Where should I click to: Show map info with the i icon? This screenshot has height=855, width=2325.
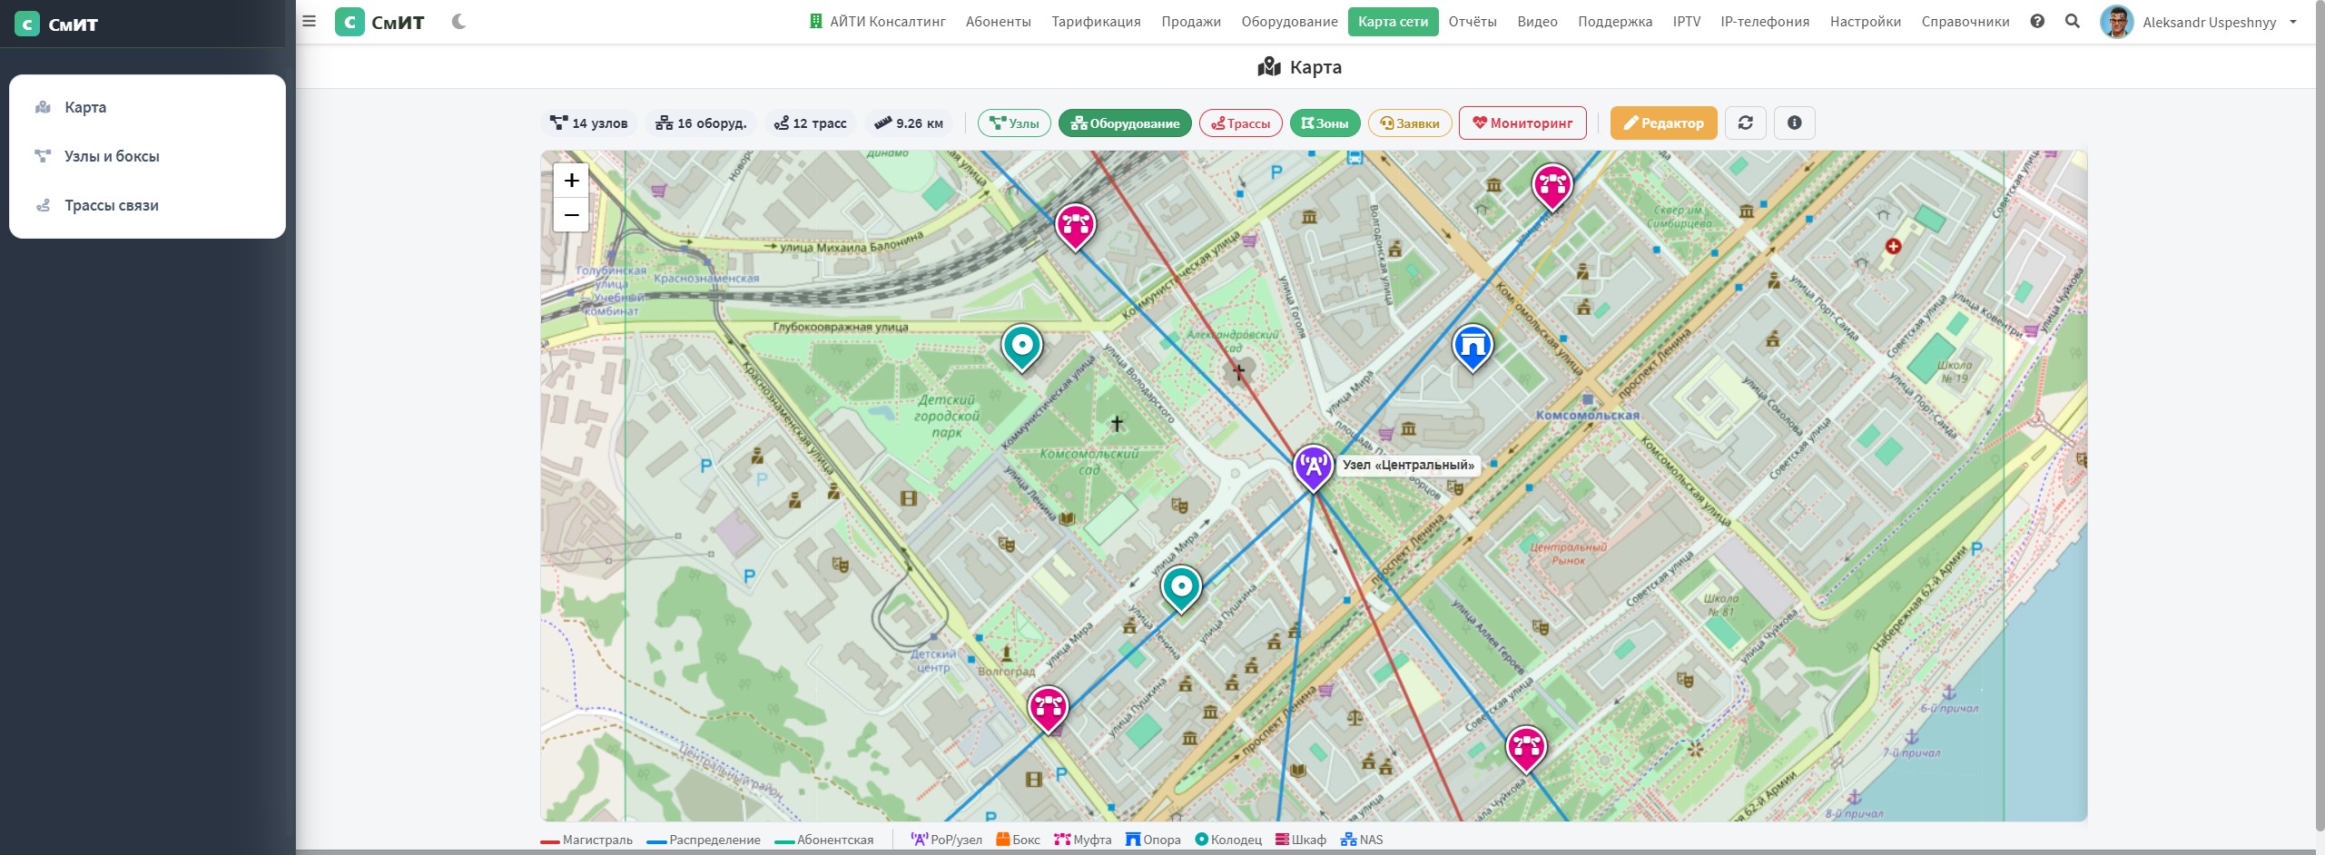(x=1794, y=123)
